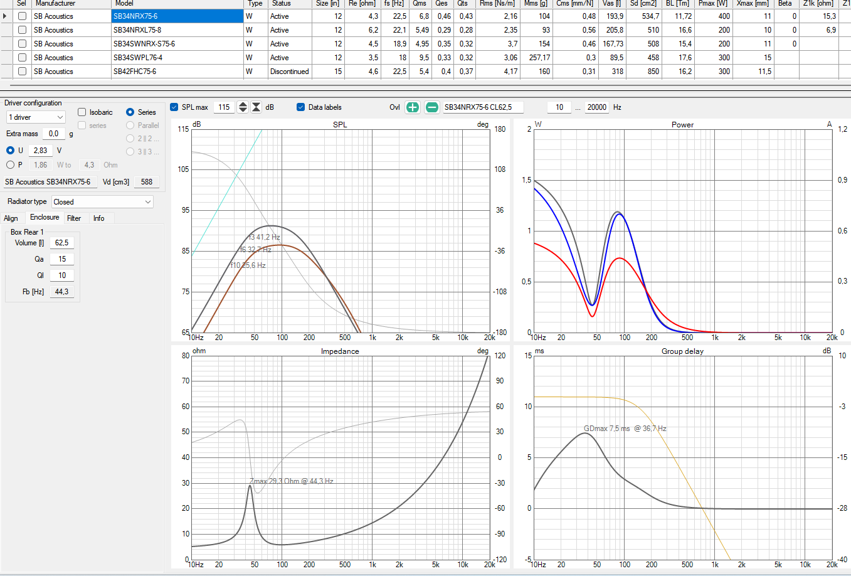Open the '1 driver' dropdown

tap(36, 117)
